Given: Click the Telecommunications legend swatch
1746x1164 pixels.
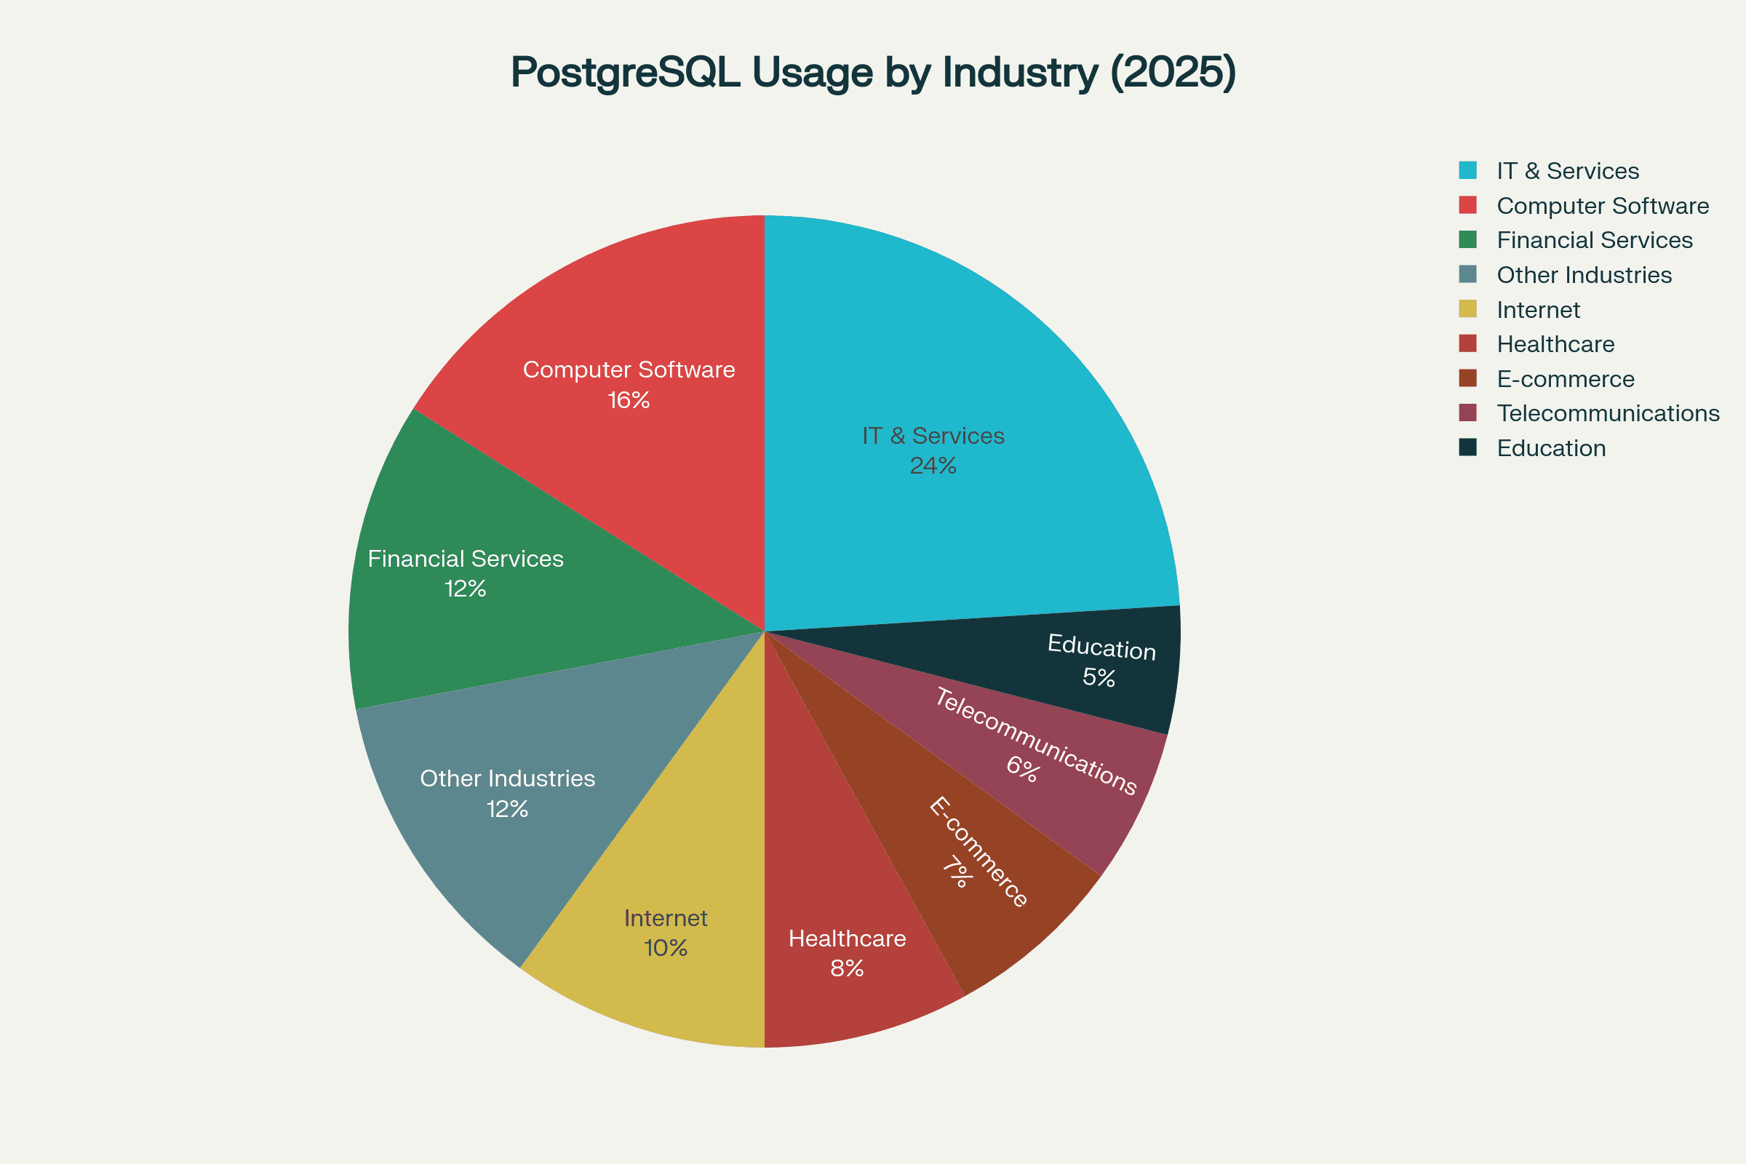Looking at the screenshot, I should click(x=1467, y=412).
